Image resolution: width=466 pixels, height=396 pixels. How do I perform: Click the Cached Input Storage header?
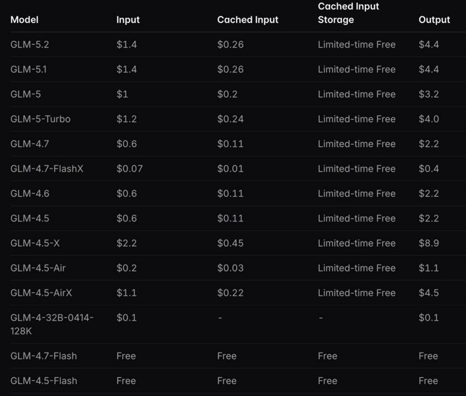tap(348, 13)
